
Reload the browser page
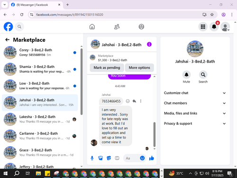click(22, 15)
